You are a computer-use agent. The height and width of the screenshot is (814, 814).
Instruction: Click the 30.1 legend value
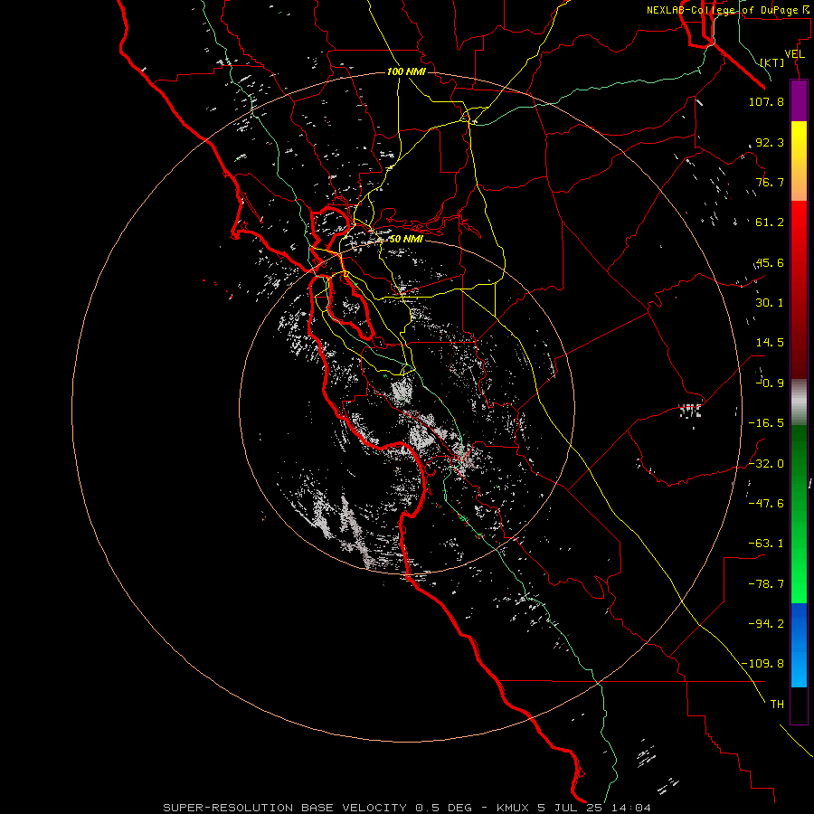[770, 303]
